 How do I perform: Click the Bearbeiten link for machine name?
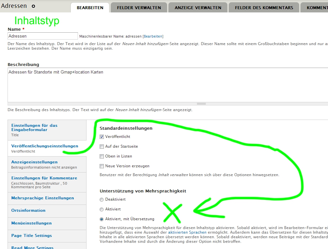coord(153,36)
